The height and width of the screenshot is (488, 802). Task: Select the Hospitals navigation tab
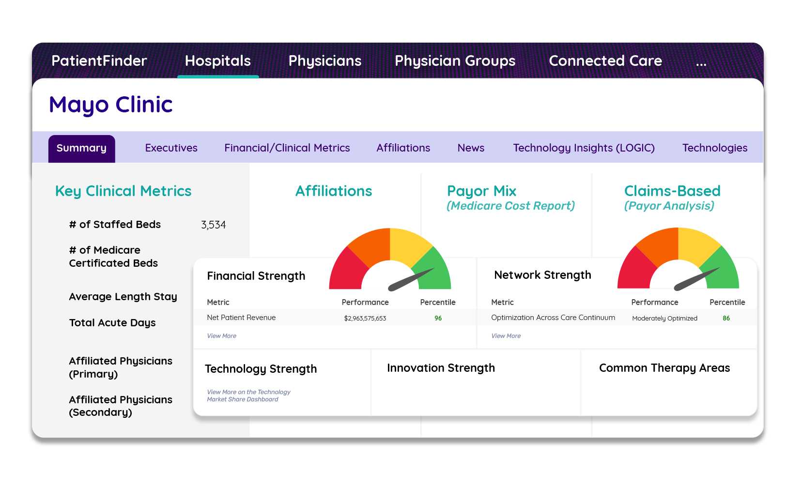pos(218,61)
